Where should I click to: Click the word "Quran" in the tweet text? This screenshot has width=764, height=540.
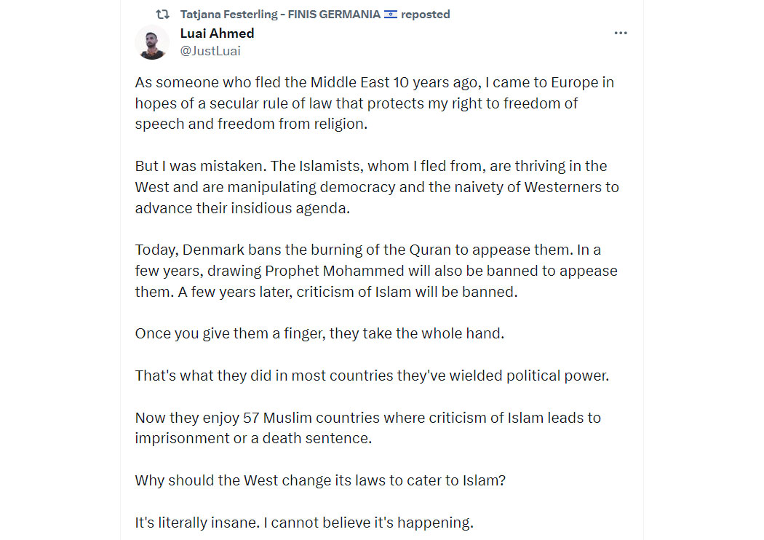coord(430,250)
